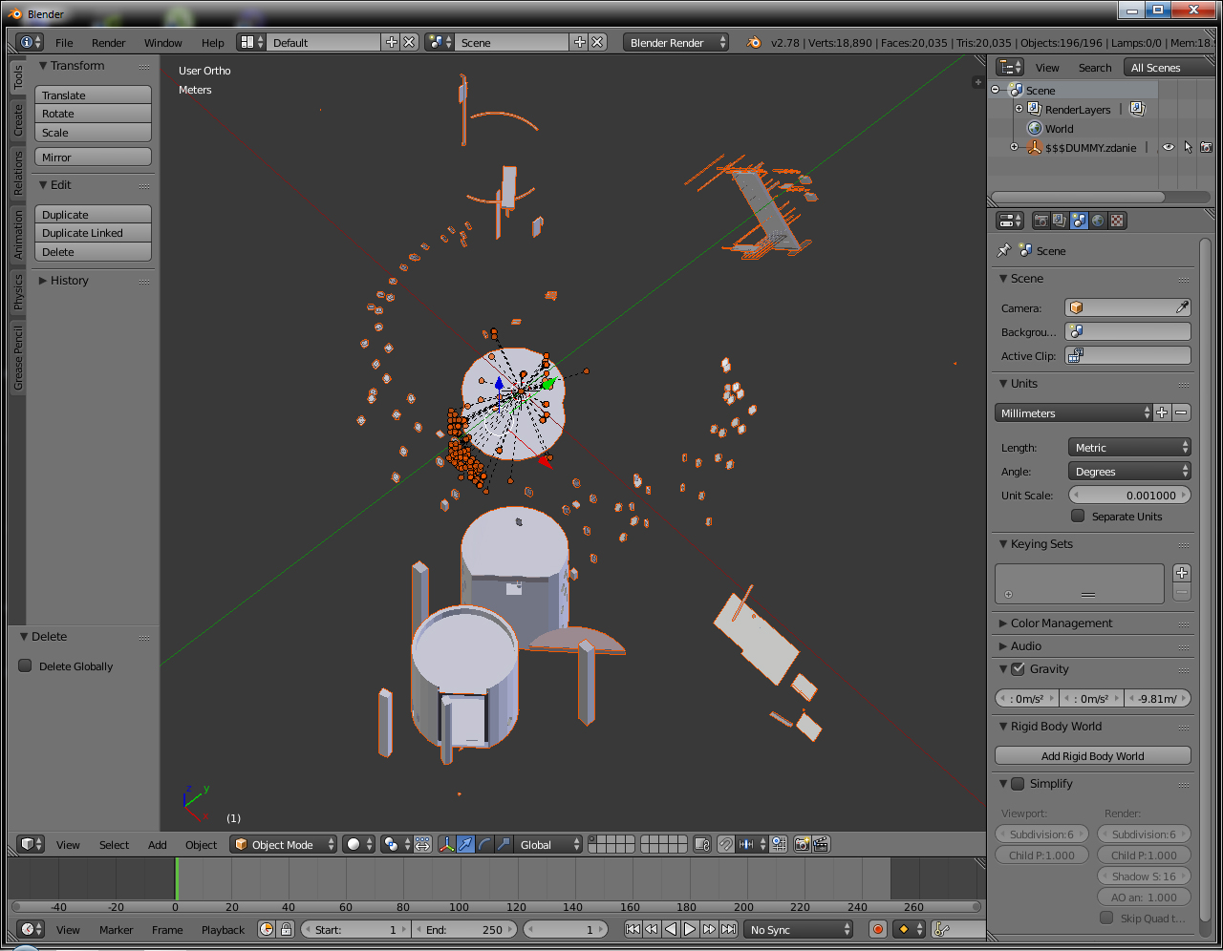The width and height of the screenshot is (1223, 951).
Task: Pin the Scene properties context
Action: pos(1003,250)
